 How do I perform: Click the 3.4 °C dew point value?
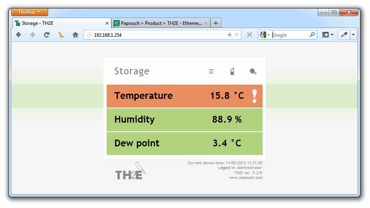(227, 143)
